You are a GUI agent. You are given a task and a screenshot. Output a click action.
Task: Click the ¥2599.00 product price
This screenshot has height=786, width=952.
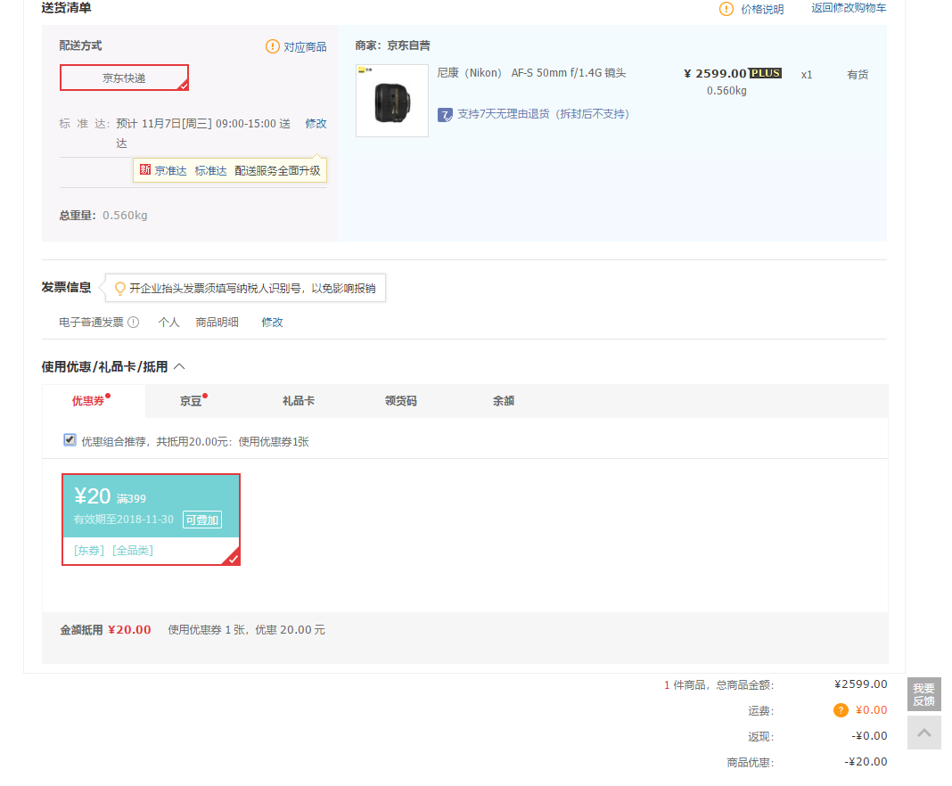click(x=715, y=73)
